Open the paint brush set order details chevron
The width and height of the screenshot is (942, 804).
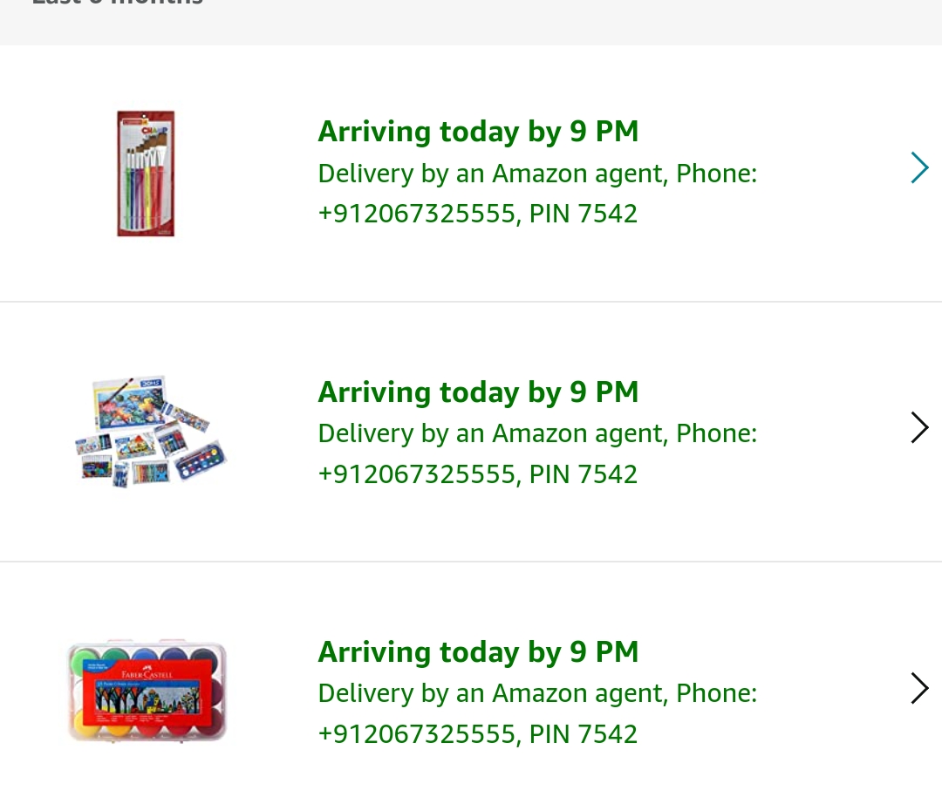[919, 168]
